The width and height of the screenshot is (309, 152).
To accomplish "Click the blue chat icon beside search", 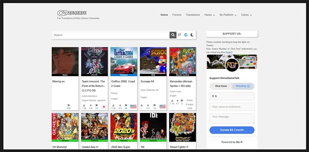I will coord(186,35).
